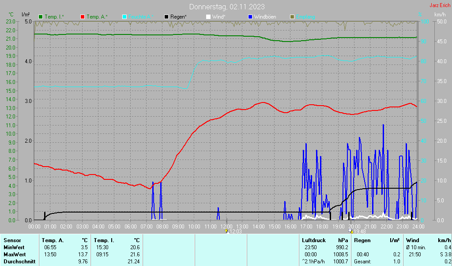Click the 'Temp. A.' column header in the table
Screen dimensions: 452x266
pyautogui.click(x=53, y=240)
